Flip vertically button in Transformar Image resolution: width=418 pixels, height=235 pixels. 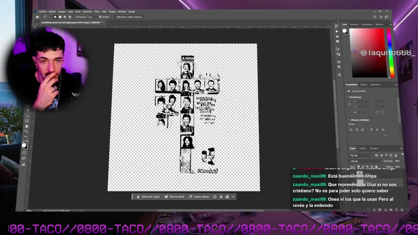(383, 112)
